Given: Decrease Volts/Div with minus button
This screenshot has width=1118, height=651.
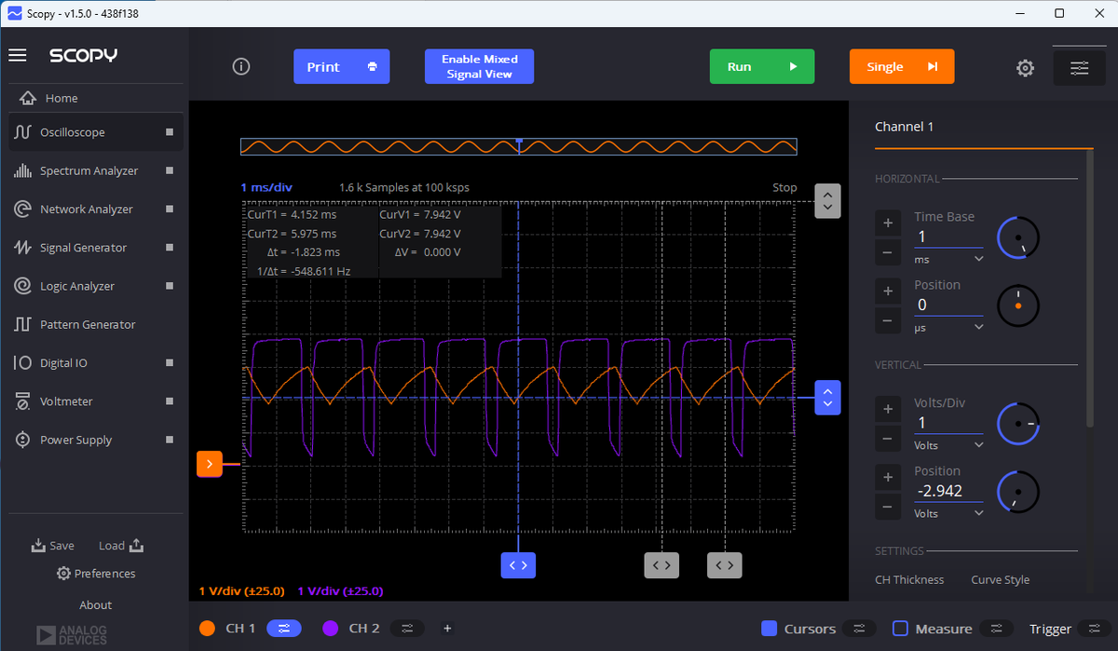Looking at the screenshot, I should 888,439.
